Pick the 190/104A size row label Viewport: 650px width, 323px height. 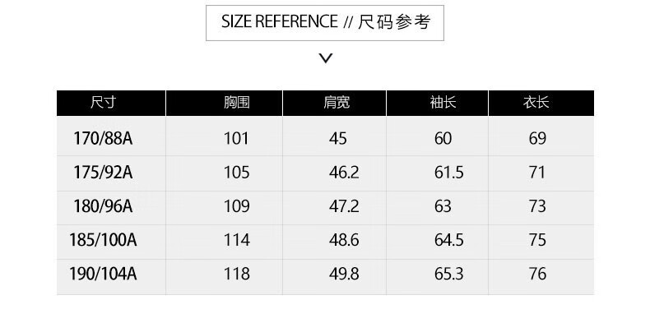pos(103,275)
